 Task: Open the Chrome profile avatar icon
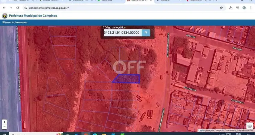pyautogui.click(x=244, y=8)
